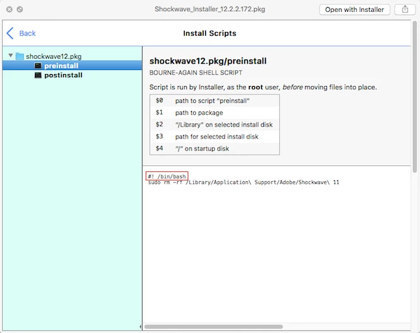The image size is (420, 333).
Task: Click the horizontal scrollbar in script pane
Action: (213, 327)
